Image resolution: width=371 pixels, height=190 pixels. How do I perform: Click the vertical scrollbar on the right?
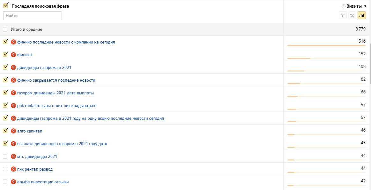click(x=370, y=64)
